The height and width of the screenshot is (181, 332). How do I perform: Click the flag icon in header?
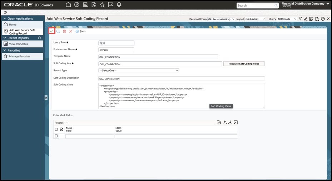110,5
